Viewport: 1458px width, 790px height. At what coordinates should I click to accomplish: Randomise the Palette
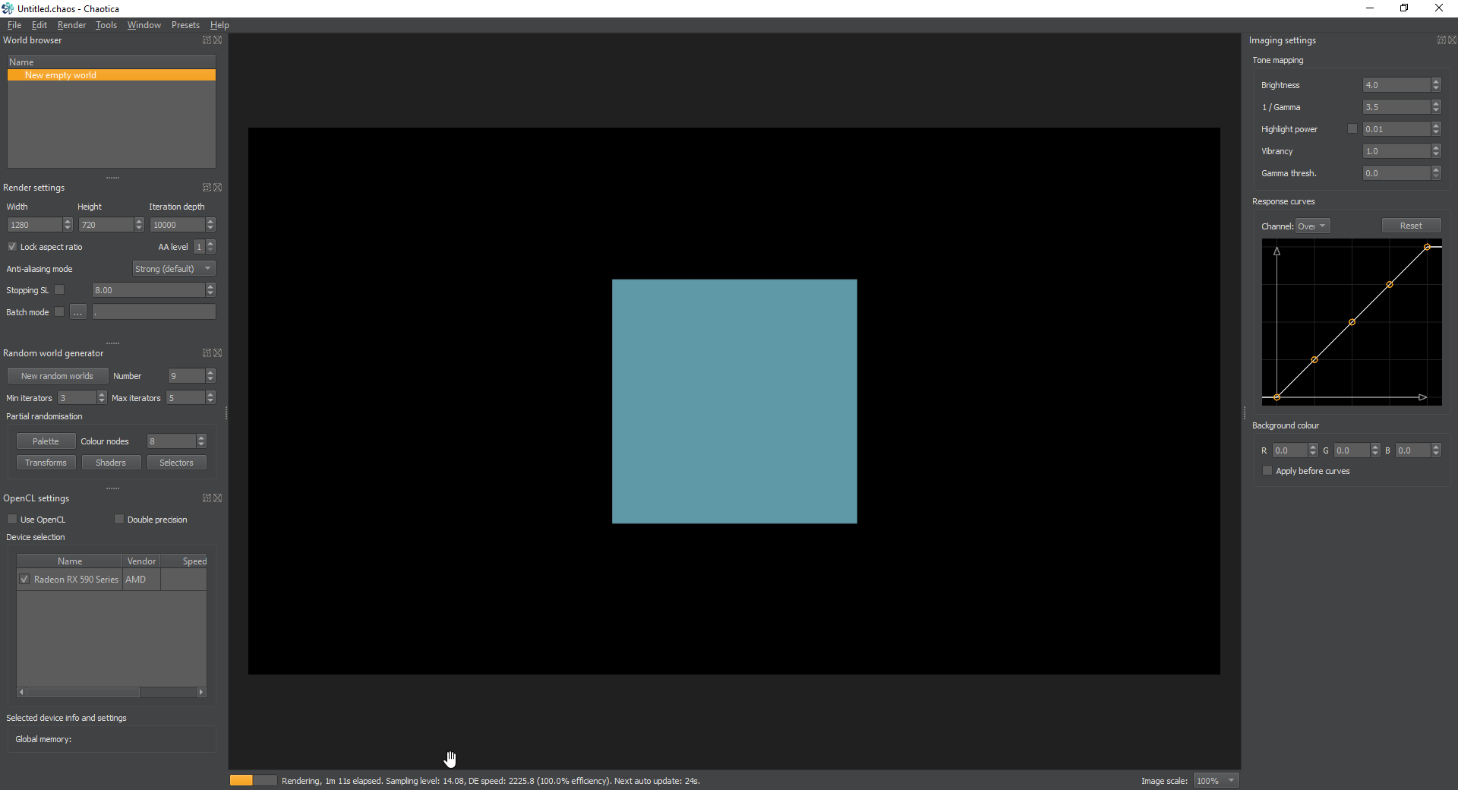(46, 441)
